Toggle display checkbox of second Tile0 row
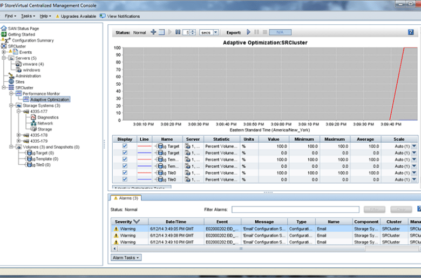The image size is (421, 278). [125, 179]
